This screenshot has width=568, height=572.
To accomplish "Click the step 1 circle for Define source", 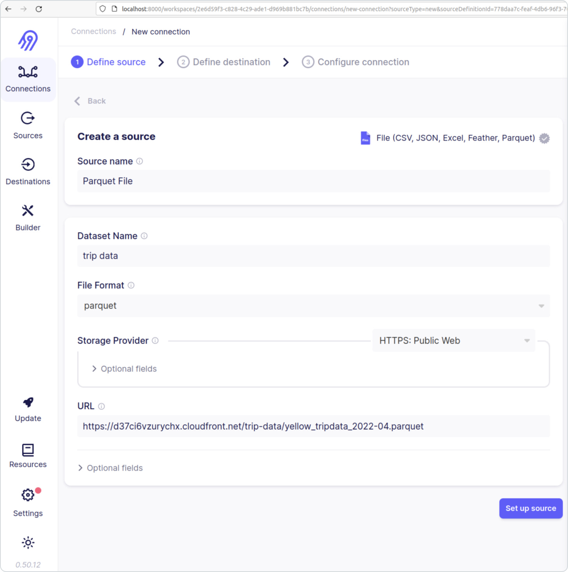I will 77,62.
